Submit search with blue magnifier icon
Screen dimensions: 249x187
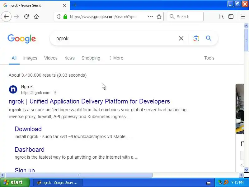tap(209, 38)
